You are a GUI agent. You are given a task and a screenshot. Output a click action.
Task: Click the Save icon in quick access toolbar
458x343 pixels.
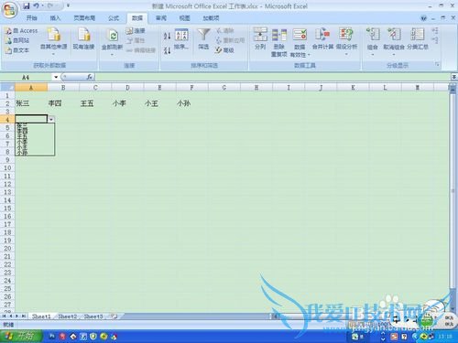point(27,5)
